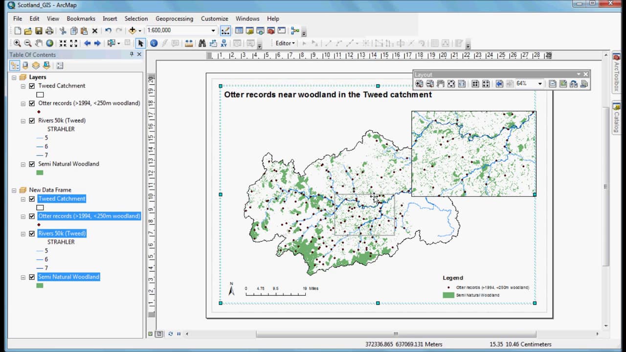Click the Layout Zoom In icon

click(x=419, y=84)
